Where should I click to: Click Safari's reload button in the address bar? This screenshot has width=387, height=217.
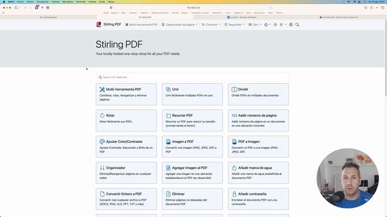pos(270,8)
